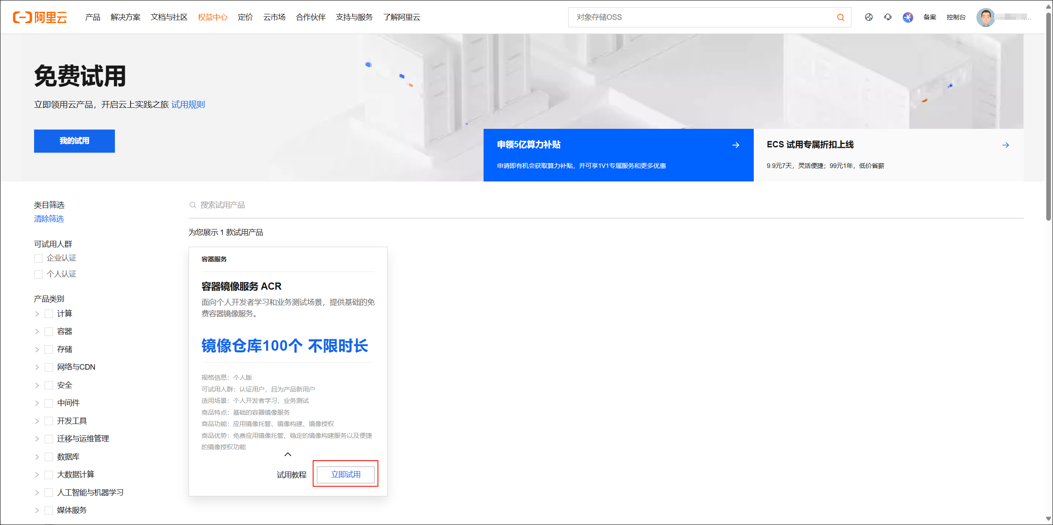Click the arrow beside ECS 试用专属折扣上线
The width and height of the screenshot is (1053, 525).
tap(1005, 145)
